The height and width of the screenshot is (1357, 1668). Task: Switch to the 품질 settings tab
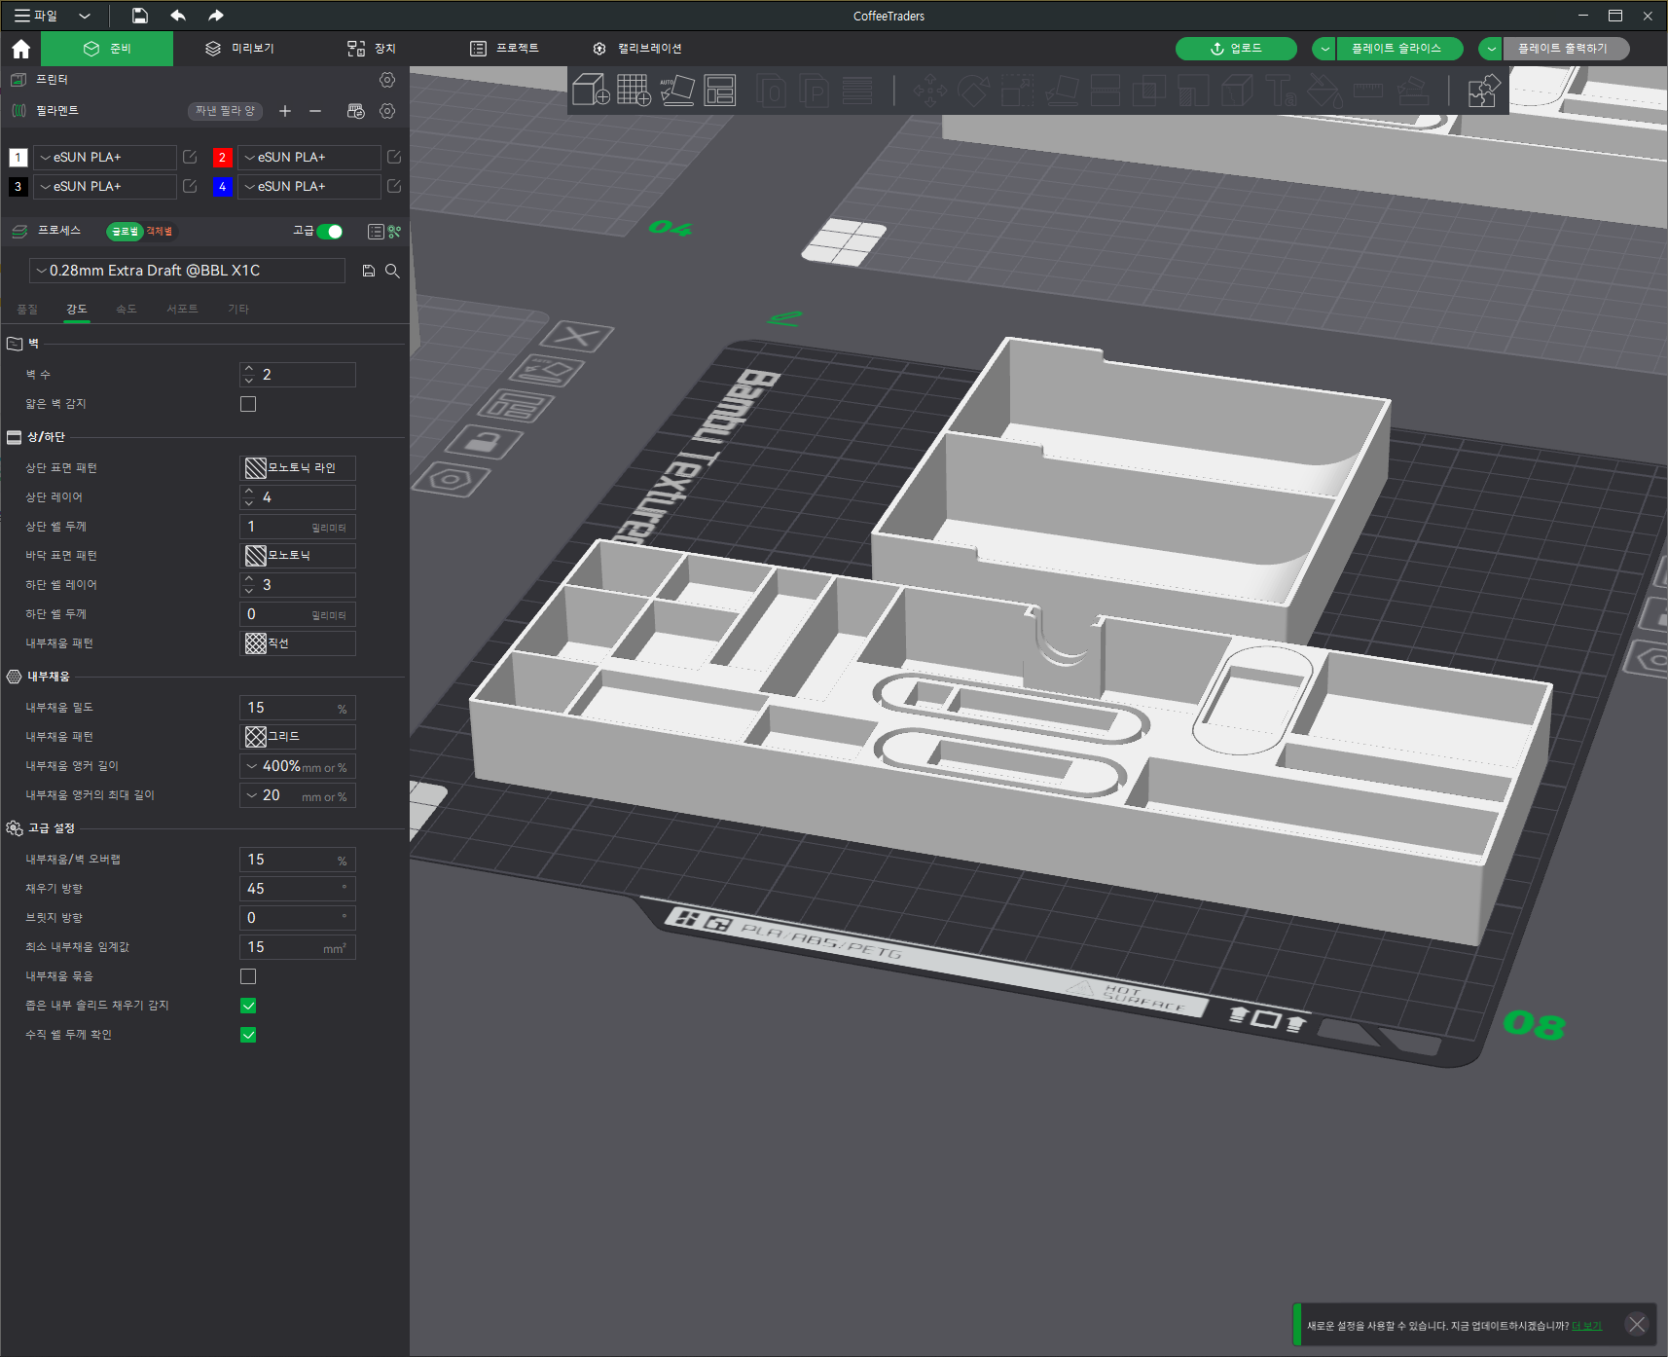tap(27, 310)
